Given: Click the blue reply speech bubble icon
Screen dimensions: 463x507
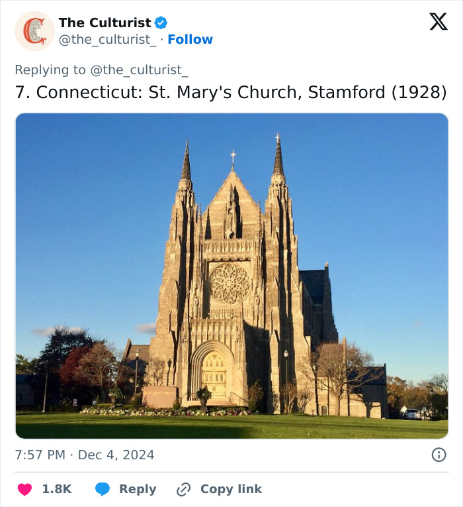Looking at the screenshot, I should pos(102,489).
